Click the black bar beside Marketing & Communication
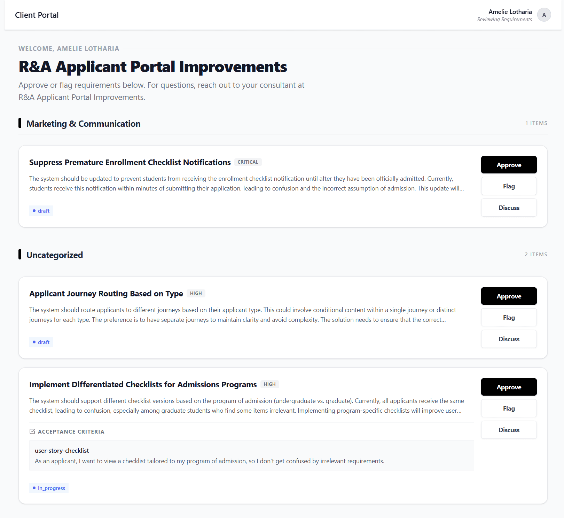The width and height of the screenshot is (564, 521). pyautogui.click(x=21, y=123)
